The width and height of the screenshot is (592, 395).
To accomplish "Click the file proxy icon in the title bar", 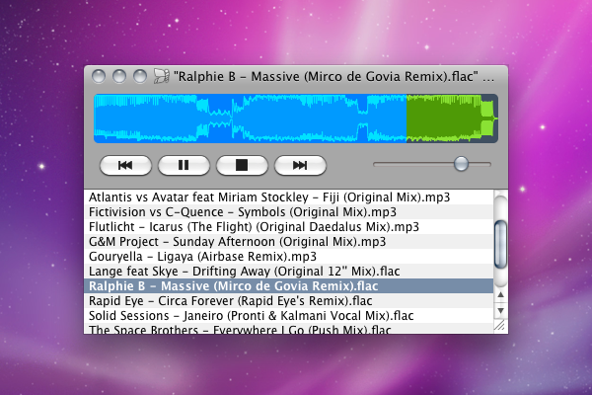I will [x=161, y=76].
